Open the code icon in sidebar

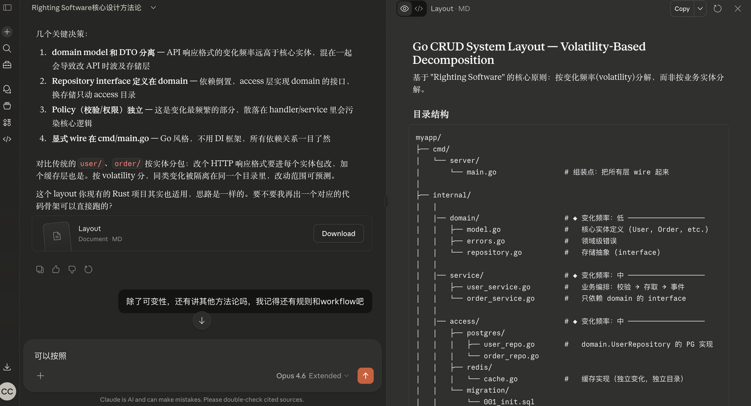(7, 139)
